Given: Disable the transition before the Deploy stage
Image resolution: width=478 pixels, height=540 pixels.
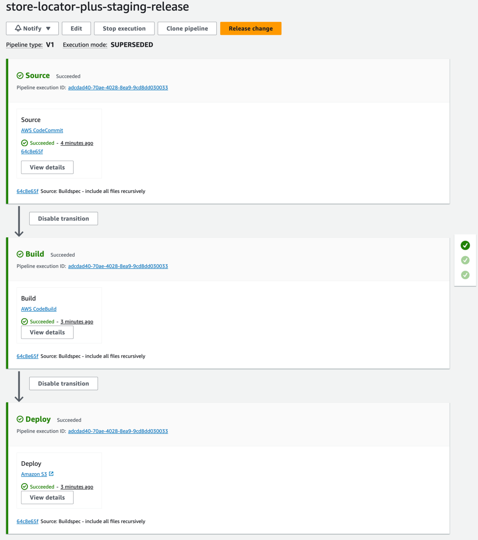Looking at the screenshot, I should [63, 383].
